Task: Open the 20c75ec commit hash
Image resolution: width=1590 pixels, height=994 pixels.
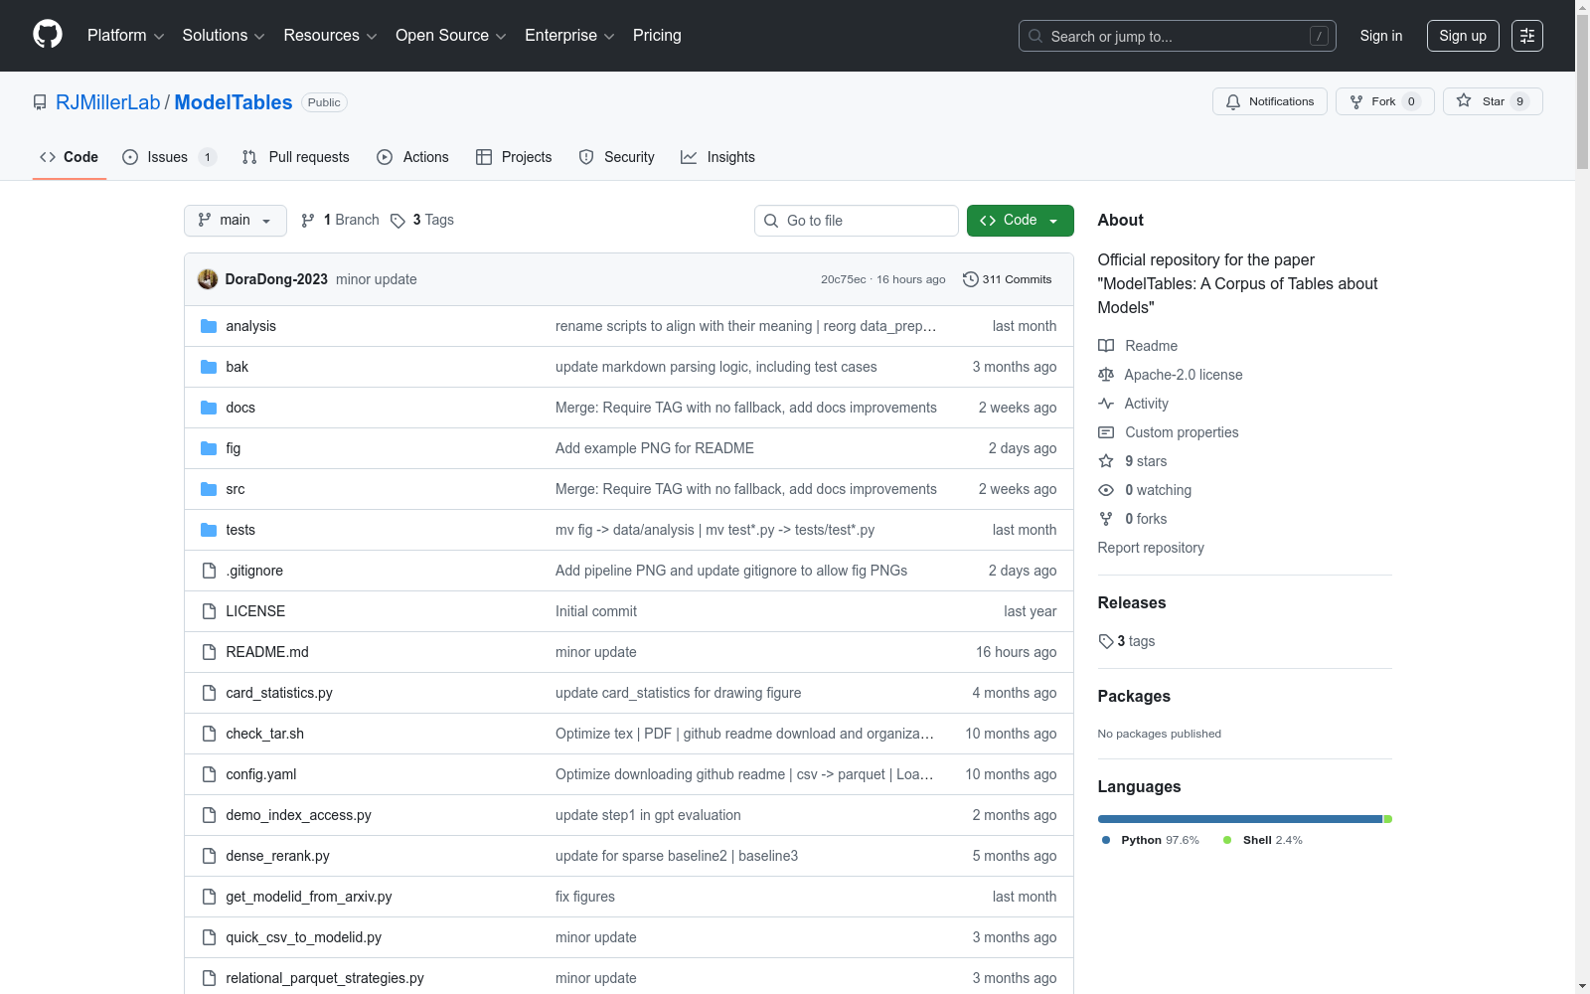Action: (844, 279)
